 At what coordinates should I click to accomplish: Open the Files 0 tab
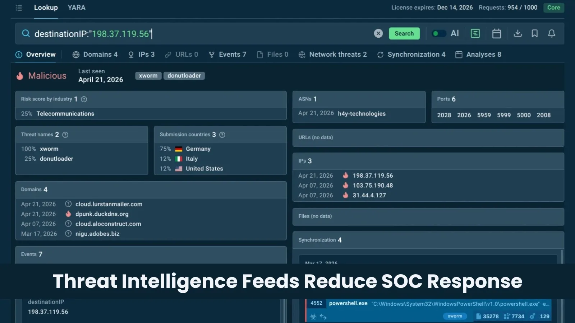click(x=273, y=55)
